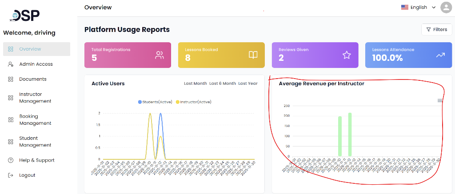Click the star icon on Reviews Given card
455x194 pixels.
click(347, 55)
